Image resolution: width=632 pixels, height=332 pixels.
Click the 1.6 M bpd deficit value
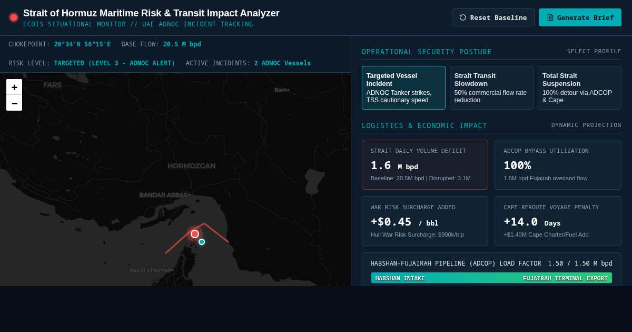pos(394,165)
